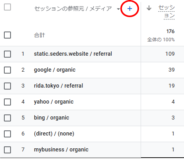Viewport: 184px width, 160px height.
Task: Open the セッションの参照元 / メディア dimension dropdown
Action: [118, 9]
